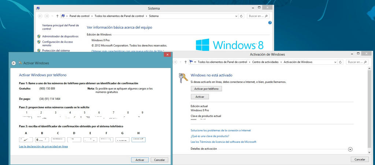
Task: Click Back arrow in Sistema window
Action: pyautogui.click(x=40, y=16)
